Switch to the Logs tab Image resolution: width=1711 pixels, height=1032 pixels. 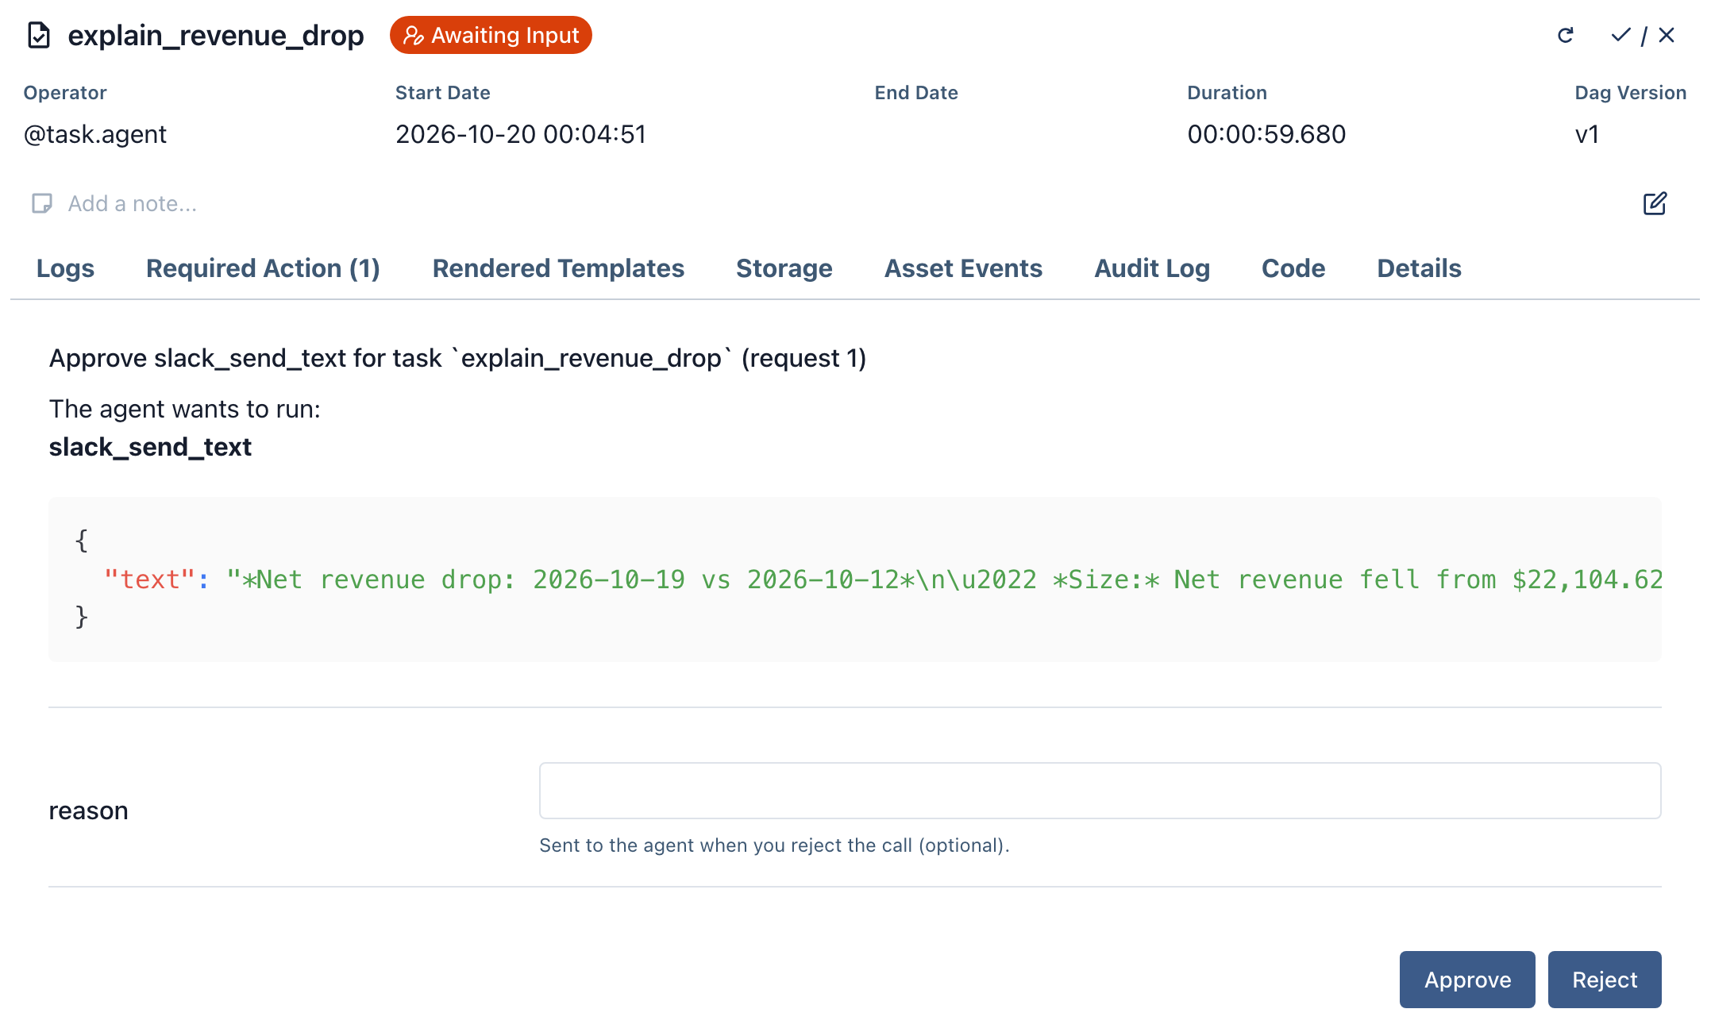[65, 268]
